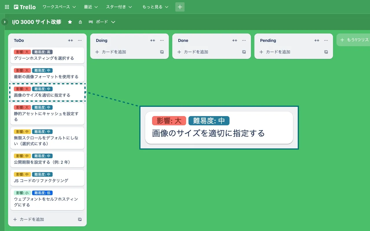The image size is (370, 231).
Task: Select the Trello app switcher grid icon
Action: (x=6, y=7)
